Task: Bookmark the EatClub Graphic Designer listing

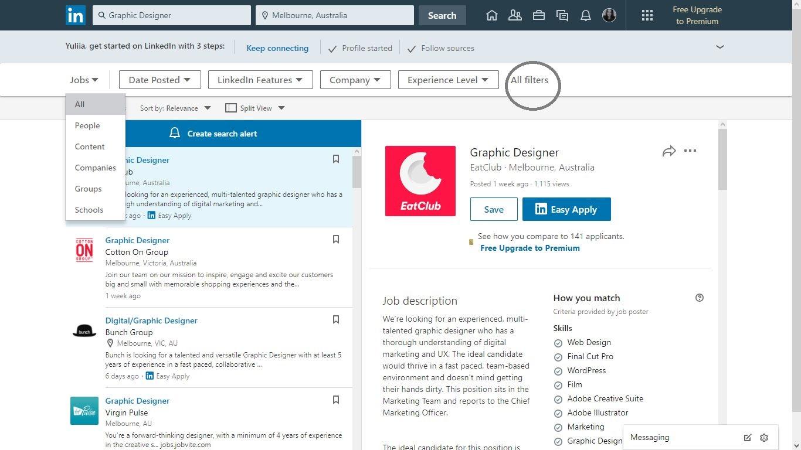Action: [336, 159]
